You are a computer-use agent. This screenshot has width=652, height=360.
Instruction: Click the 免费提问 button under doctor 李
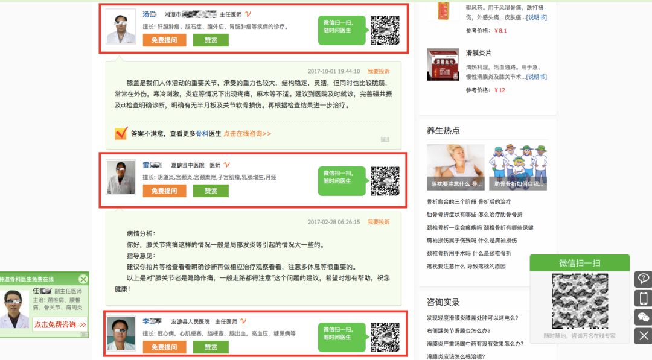(x=165, y=347)
